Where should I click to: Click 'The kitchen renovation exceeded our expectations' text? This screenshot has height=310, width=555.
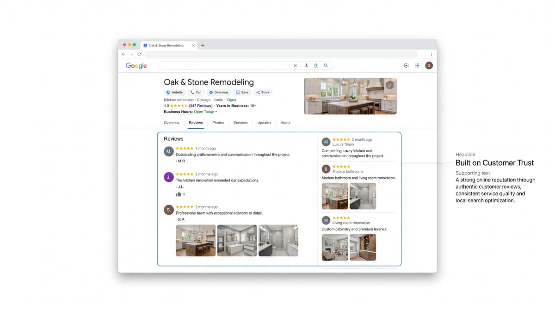pos(217,180)
